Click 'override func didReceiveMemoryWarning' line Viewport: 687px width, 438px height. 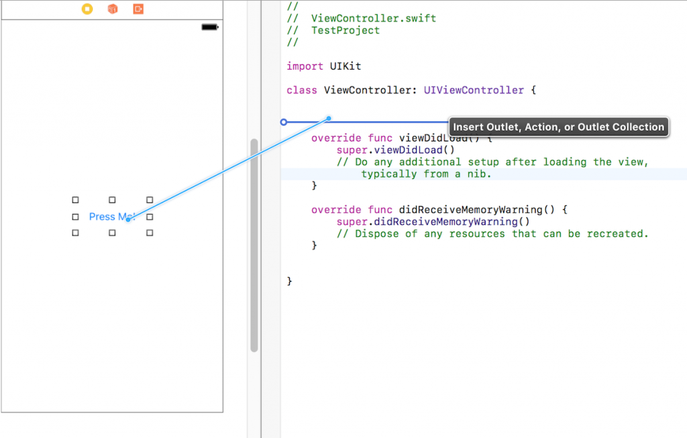pos(439,210)
